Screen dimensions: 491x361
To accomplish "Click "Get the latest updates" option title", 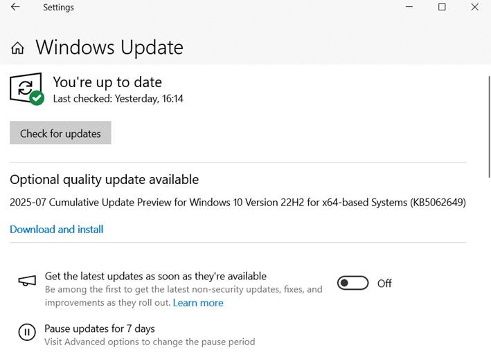I will (x=155, y=276).
